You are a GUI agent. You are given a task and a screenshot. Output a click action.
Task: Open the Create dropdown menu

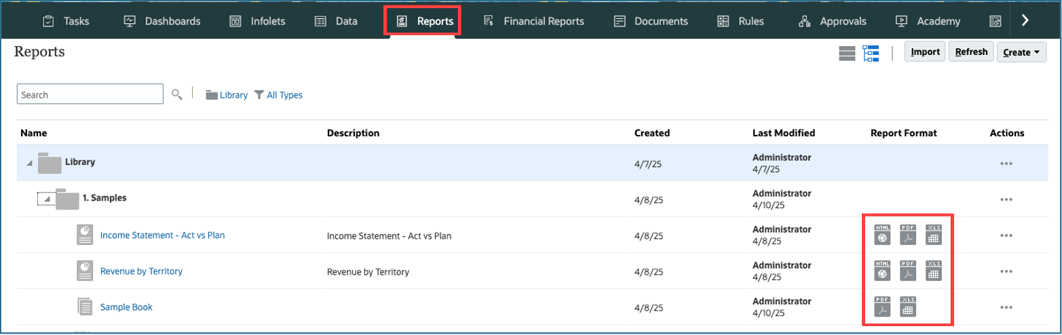[1021, 52]
